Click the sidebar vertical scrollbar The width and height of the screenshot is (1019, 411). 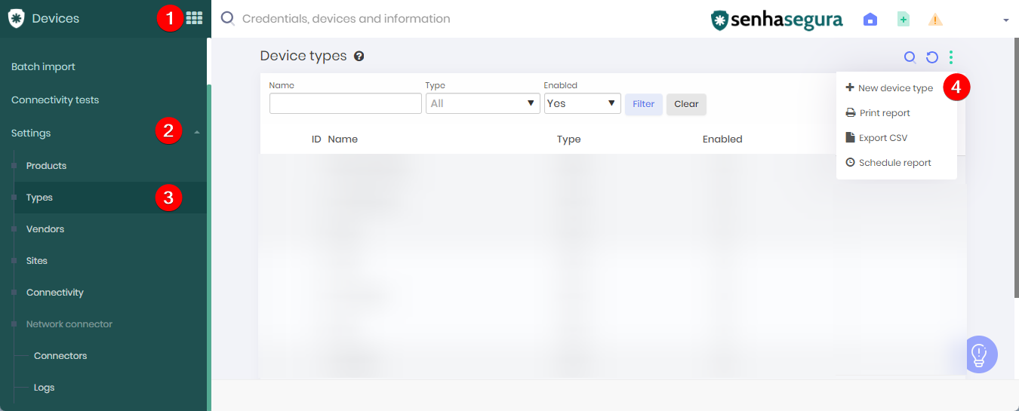209,249
